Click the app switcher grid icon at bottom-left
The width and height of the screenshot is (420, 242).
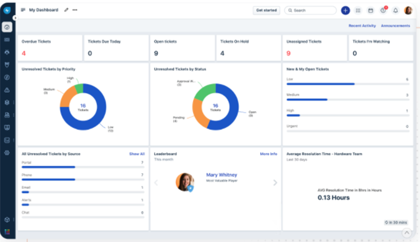point(7,232)
